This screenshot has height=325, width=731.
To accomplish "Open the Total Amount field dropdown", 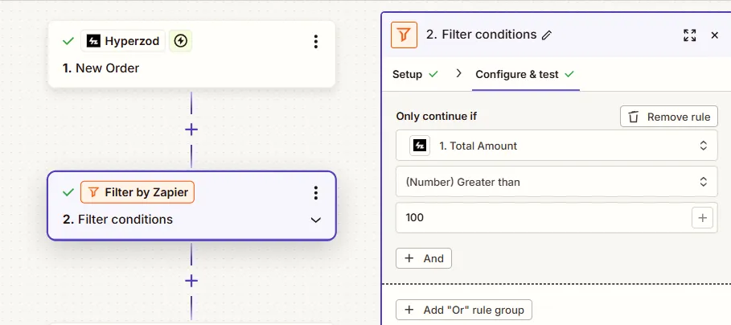I will [x=556, y=146].
